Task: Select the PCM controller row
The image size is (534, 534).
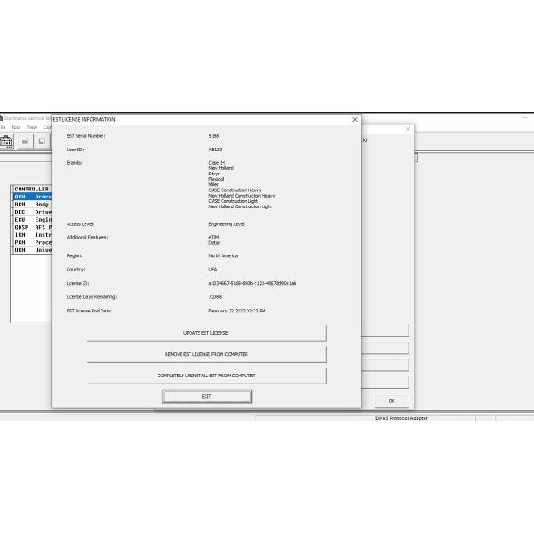Action: tap(31, 242)
